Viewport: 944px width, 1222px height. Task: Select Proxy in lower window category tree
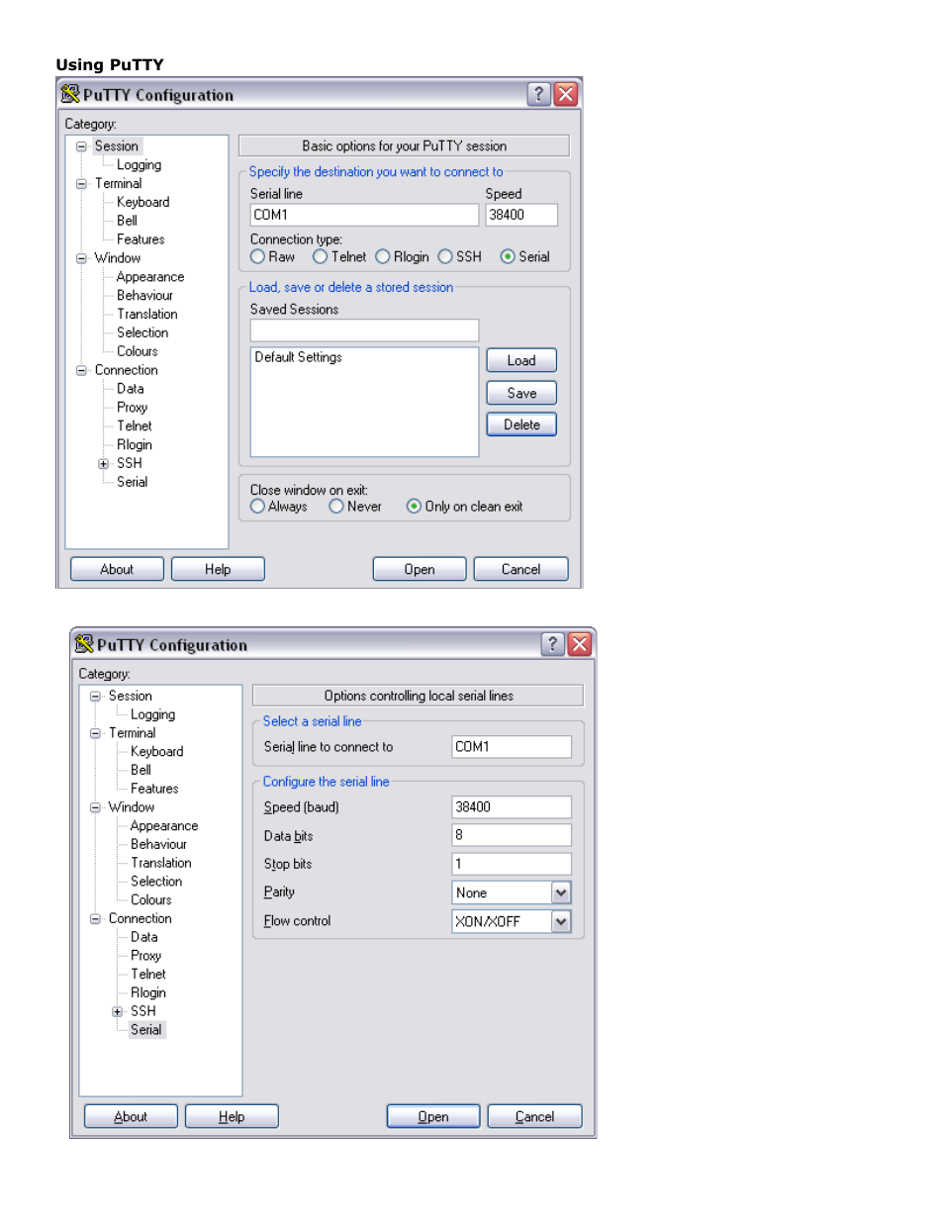coord(145,956)
